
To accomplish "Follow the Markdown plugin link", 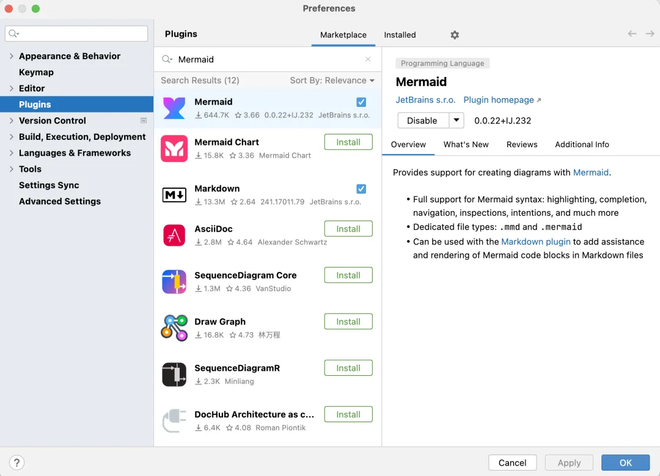I will tap(535, 241).
